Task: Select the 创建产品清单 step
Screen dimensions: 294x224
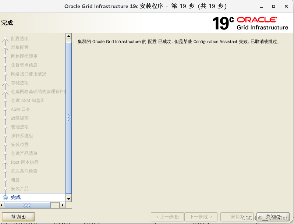Action: [x=24, y=153]
